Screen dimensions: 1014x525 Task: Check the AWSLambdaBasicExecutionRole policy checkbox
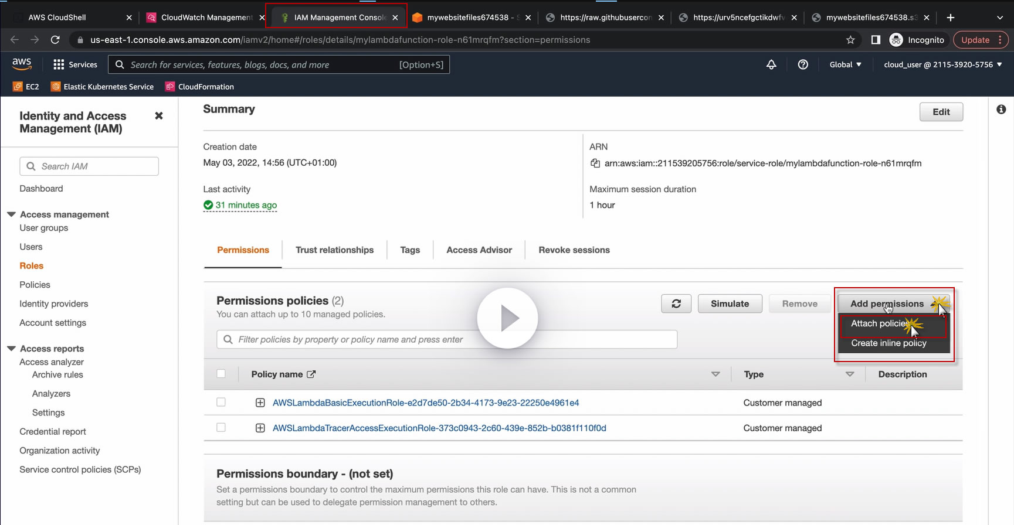click(x=221, y=402)
